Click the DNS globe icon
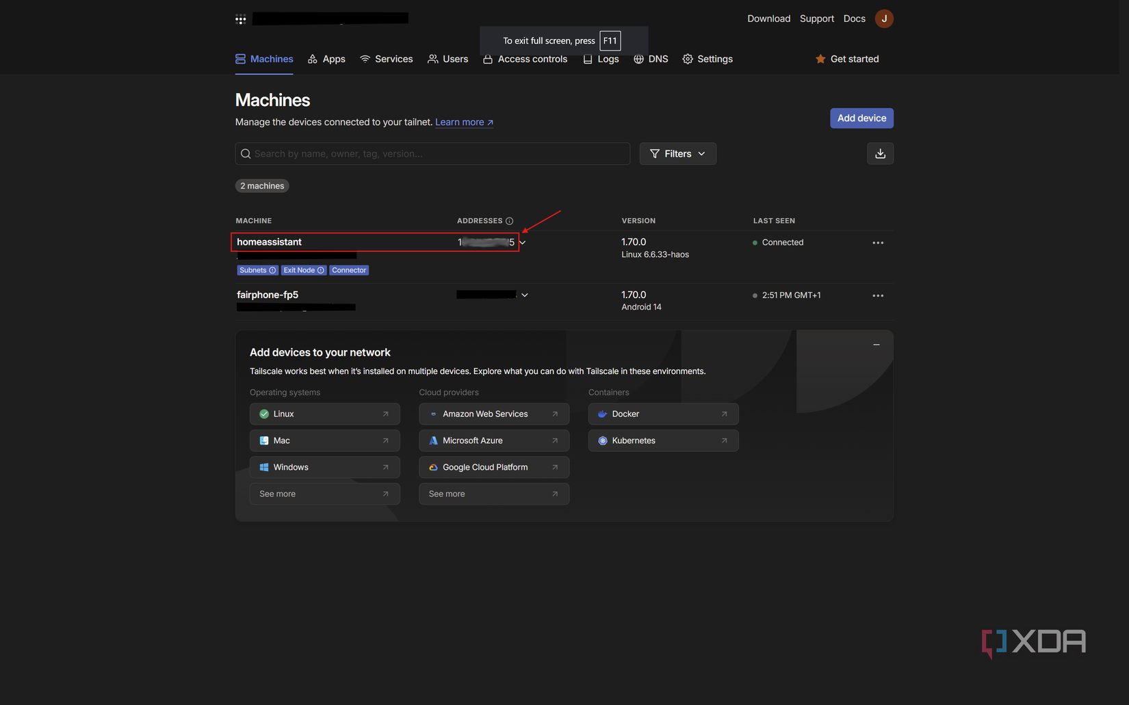 click(x=638, y=59)
